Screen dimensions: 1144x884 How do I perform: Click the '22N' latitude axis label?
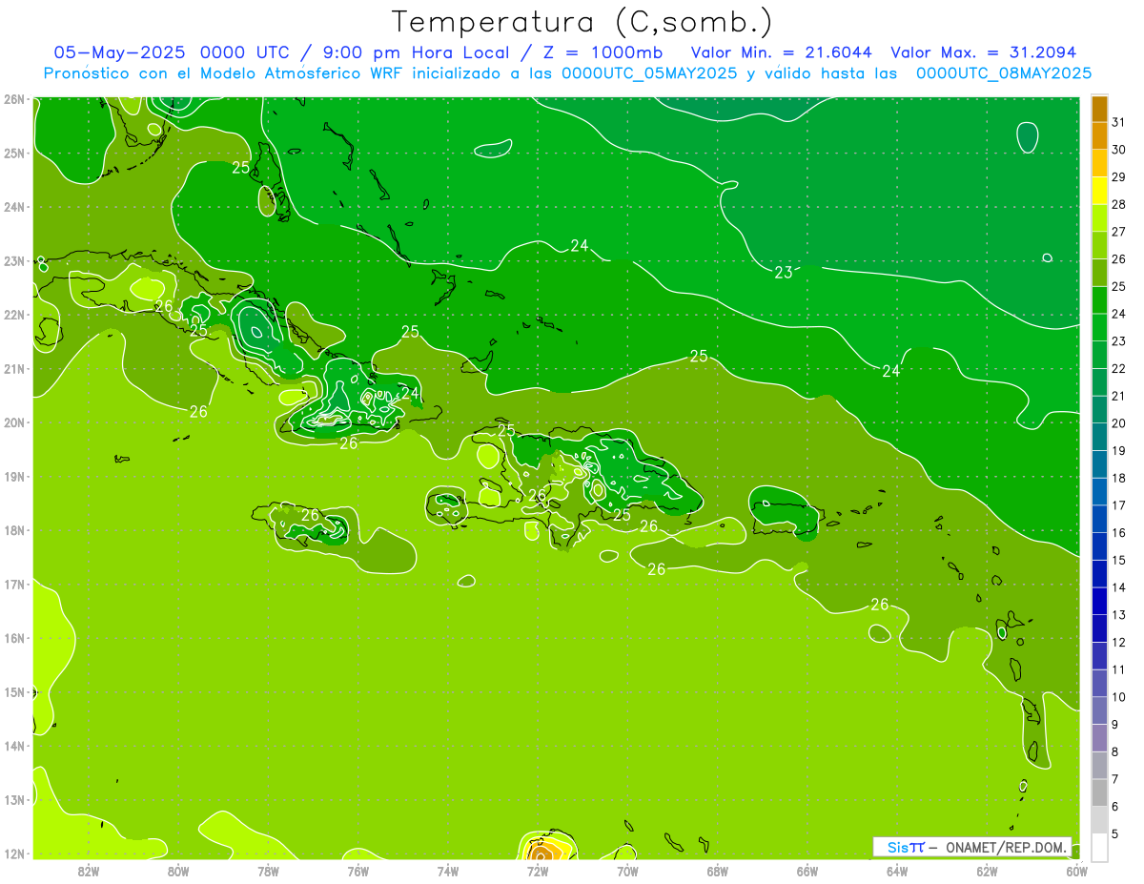coord(14,315)
